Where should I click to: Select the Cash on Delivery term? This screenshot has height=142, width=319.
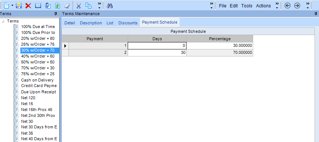pos(37,80)
